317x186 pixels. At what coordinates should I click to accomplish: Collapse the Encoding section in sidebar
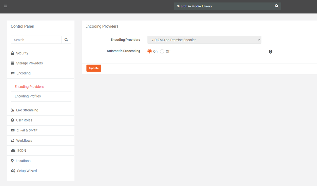(23, 73)
